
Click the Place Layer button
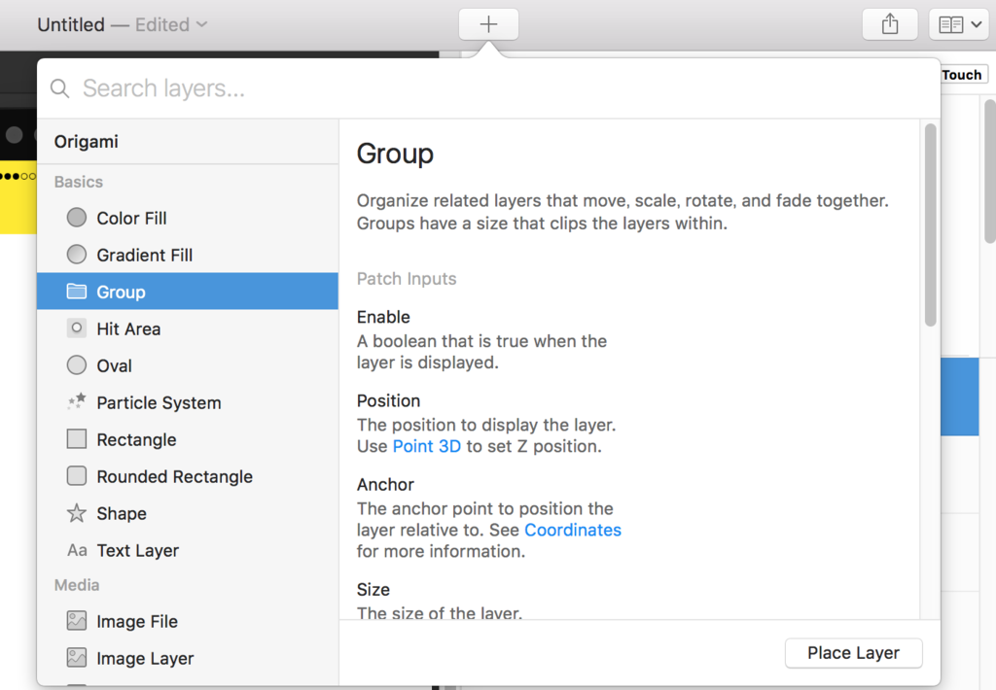pyautogui.click(x=854, y=653)
